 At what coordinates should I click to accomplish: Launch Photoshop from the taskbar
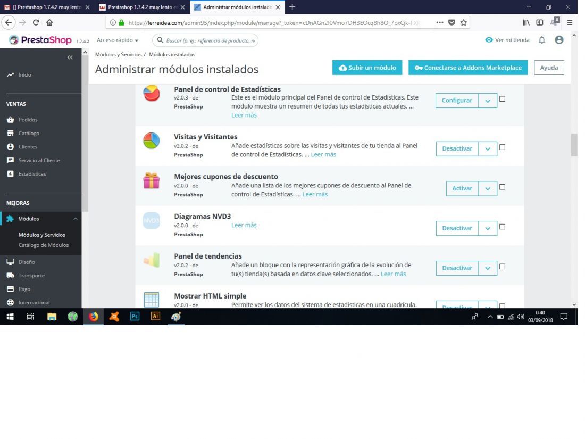click(135, 317)
